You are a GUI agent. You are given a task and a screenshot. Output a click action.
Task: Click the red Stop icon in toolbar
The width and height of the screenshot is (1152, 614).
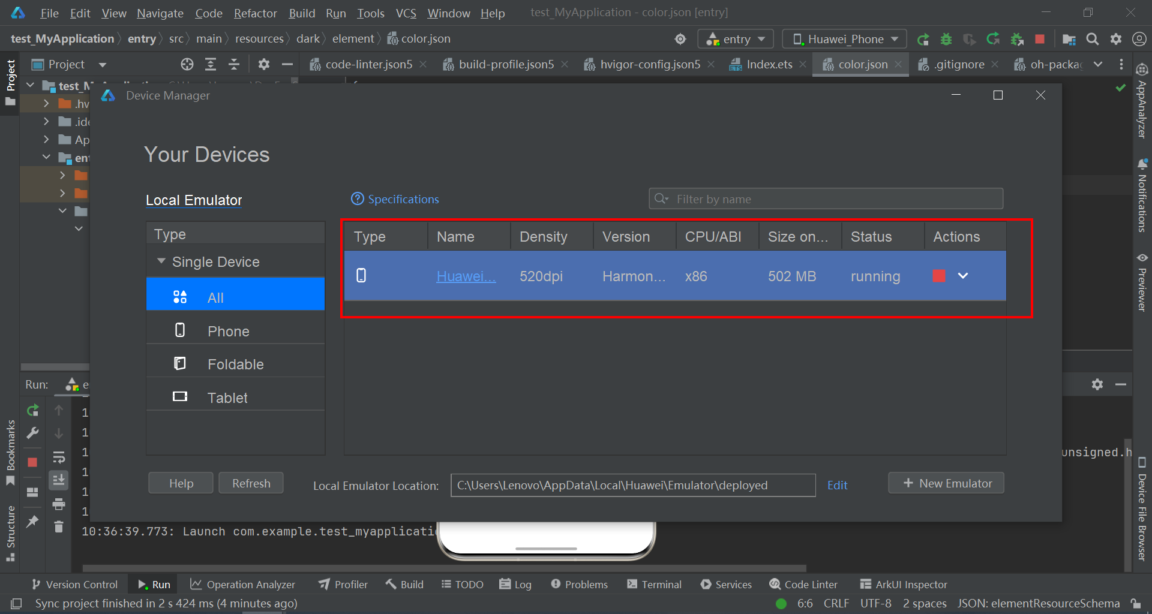[1040, 39]
